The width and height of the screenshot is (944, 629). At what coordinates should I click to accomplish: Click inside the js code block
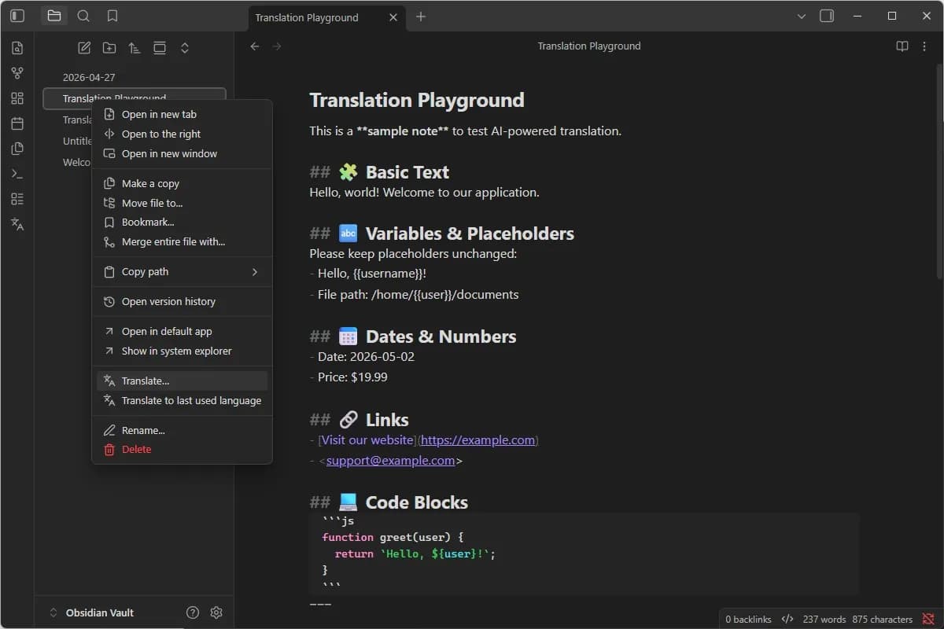pyautogui.click(x=584, y=554)
